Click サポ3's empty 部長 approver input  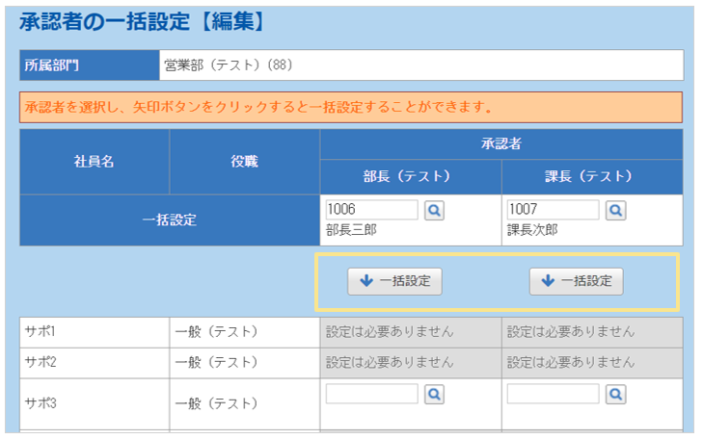click(x=372, y=394)
